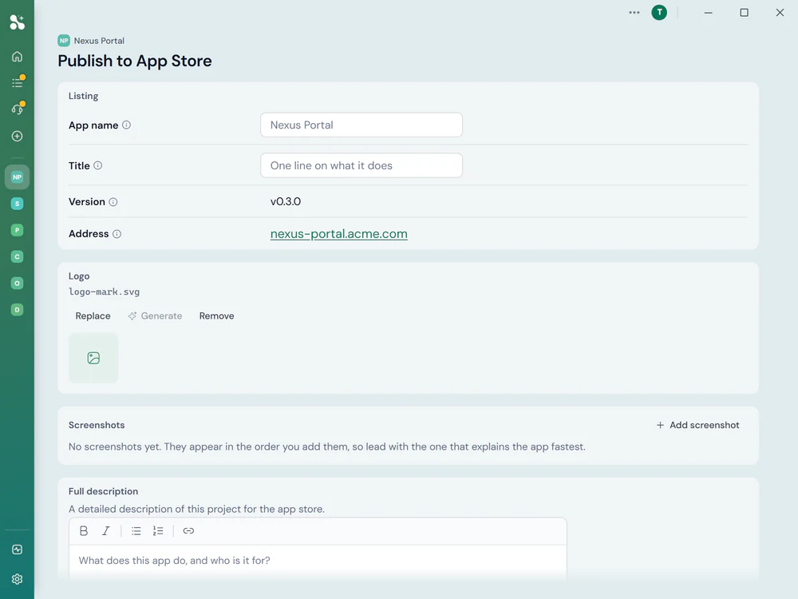Select the P project in sidebar
The height and width of the screenshot is (599, 798).
pyautogui.click(x=17, y=230)
